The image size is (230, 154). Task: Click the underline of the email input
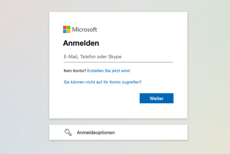tap(118, 62)
